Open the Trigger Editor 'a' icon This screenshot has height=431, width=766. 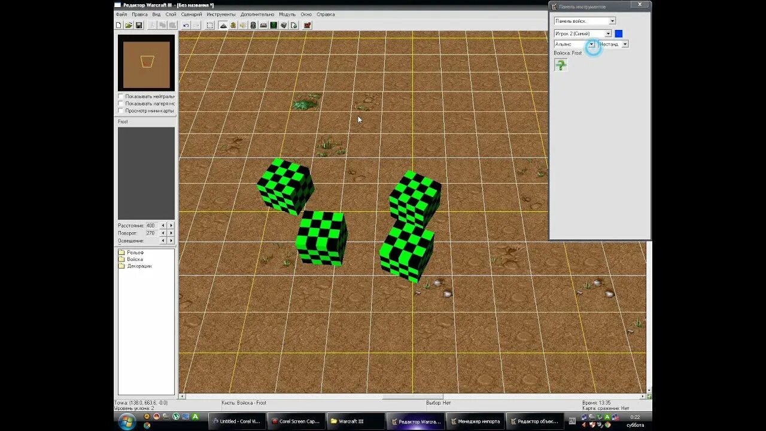[x=233, y=25]
